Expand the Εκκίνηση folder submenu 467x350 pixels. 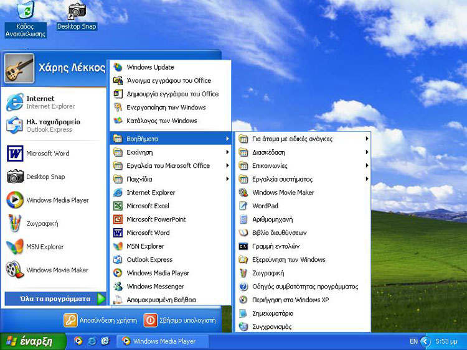[171, 152]
